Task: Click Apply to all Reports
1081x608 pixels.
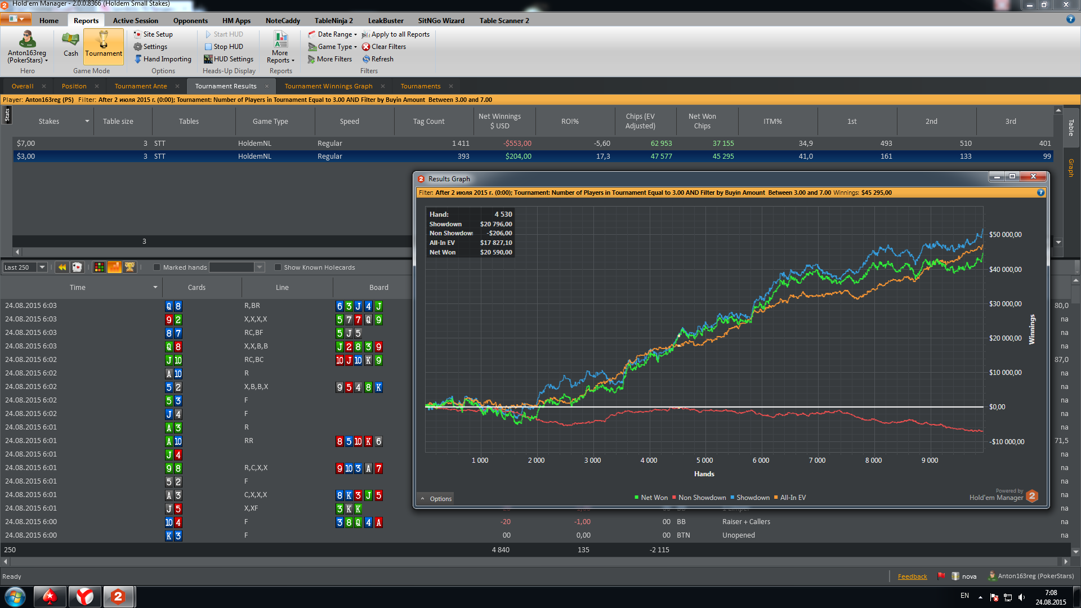Action: click(x=396, y=34)
